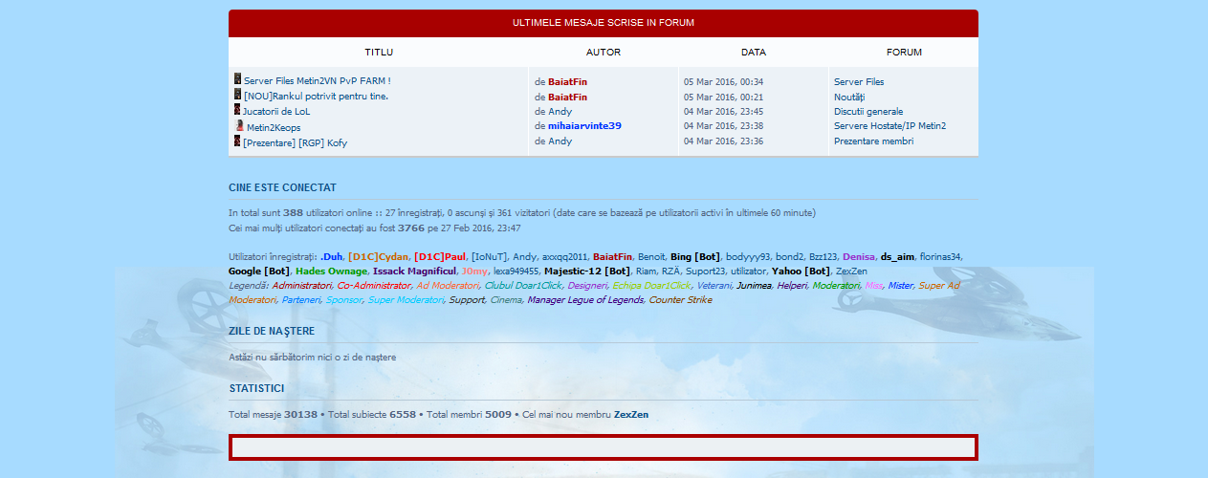The height and width of the screenshot is (478, 1208).
Task: Click the Administratori legend group
Action: [301, 286]
